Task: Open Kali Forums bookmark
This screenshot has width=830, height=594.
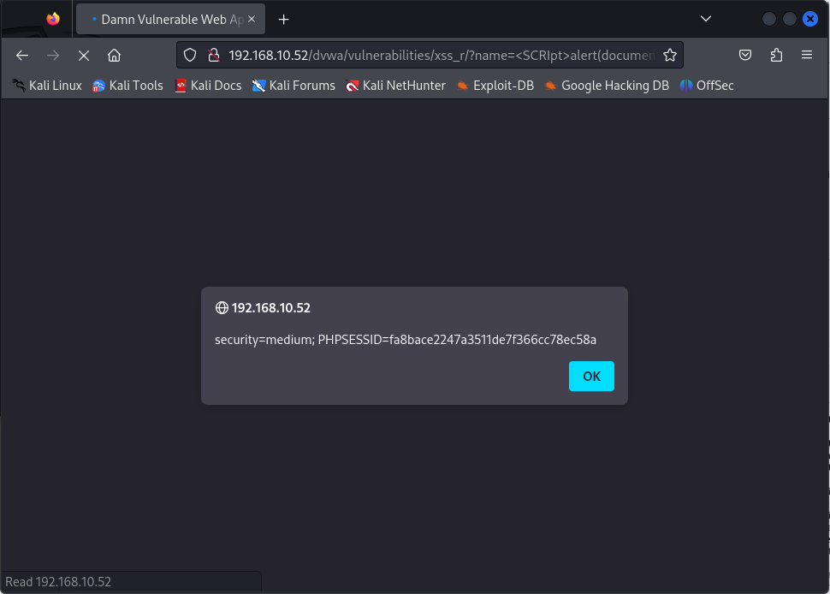Action: pyautogui.click(x=293, y=86)
